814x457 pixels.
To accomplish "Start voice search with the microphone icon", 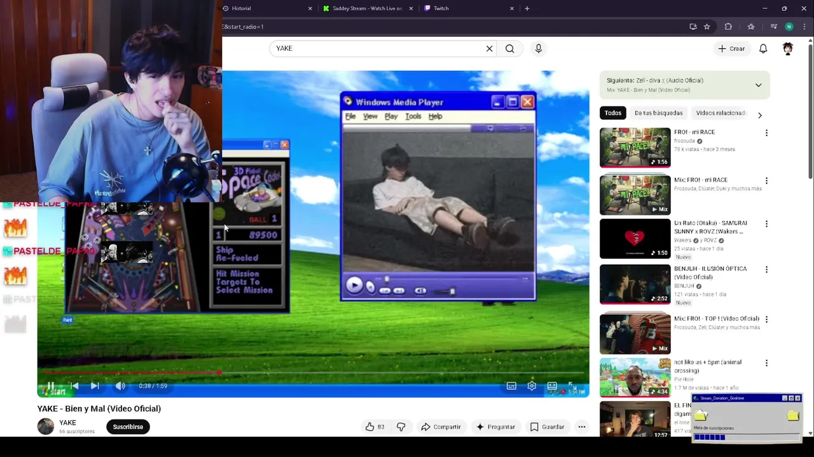I will click(x=539, y=48).
